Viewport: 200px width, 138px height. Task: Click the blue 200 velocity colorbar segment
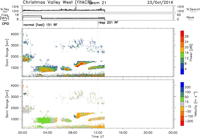pos(182,85)
